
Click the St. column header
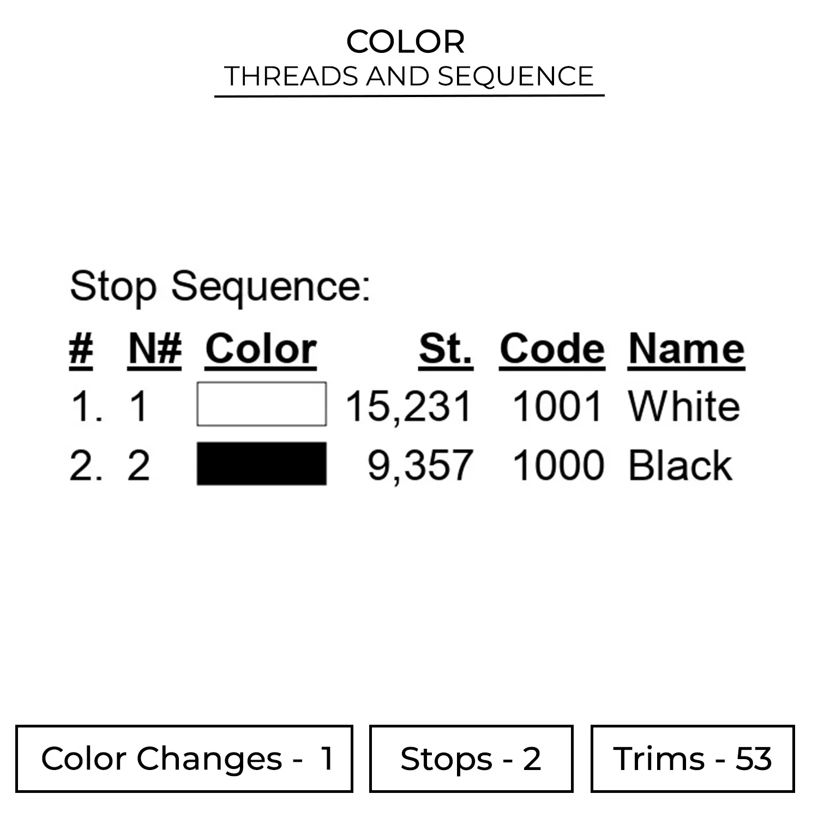(446, 349)
